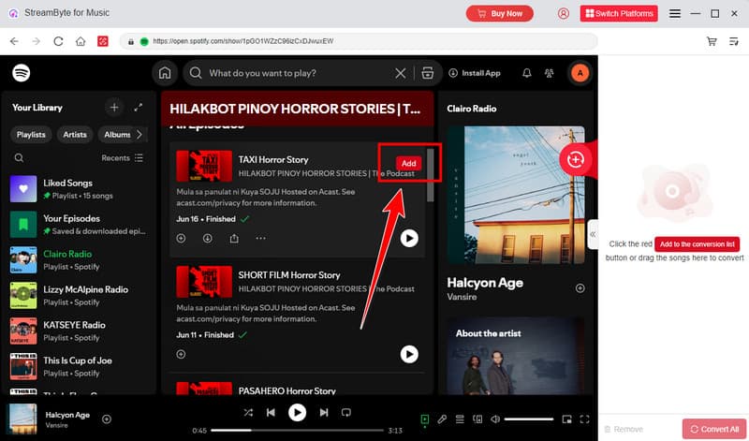The height and width of the screenshot is (441, 749).
Task: Mute the volume using the speaker icon
Action: 496,419
